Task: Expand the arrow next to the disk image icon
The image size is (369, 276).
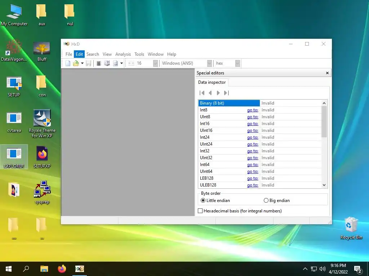Action: [121, 63]
